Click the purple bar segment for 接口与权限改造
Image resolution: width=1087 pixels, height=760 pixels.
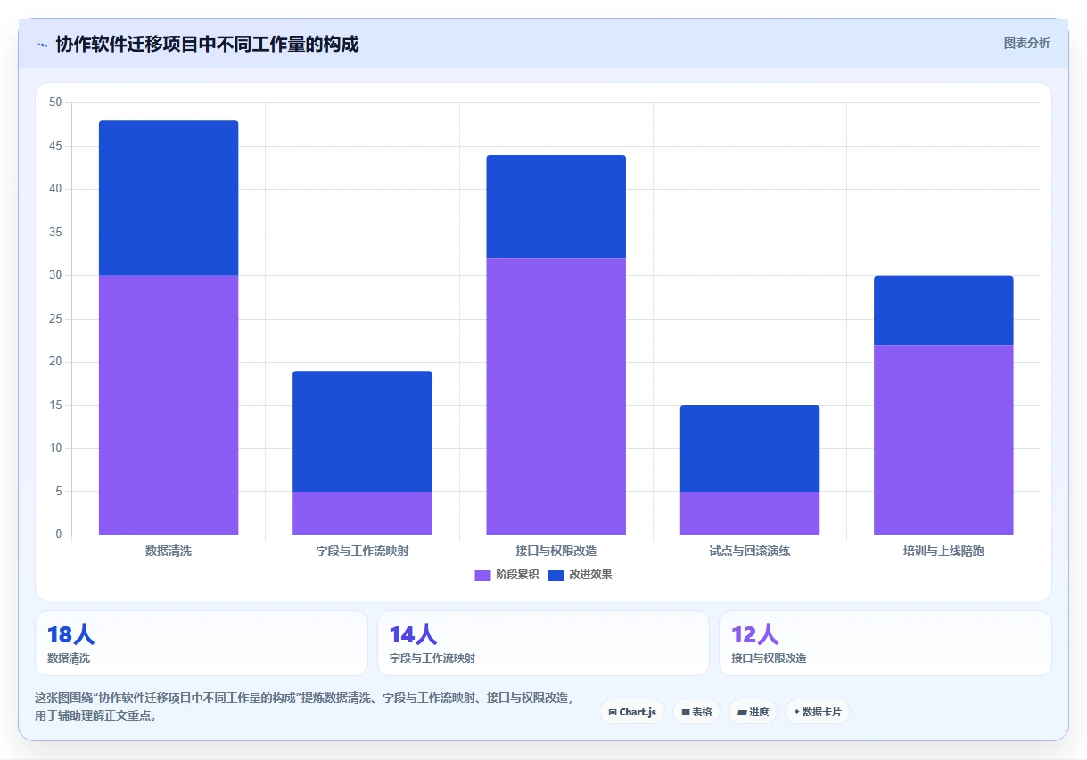coord(556,396)
